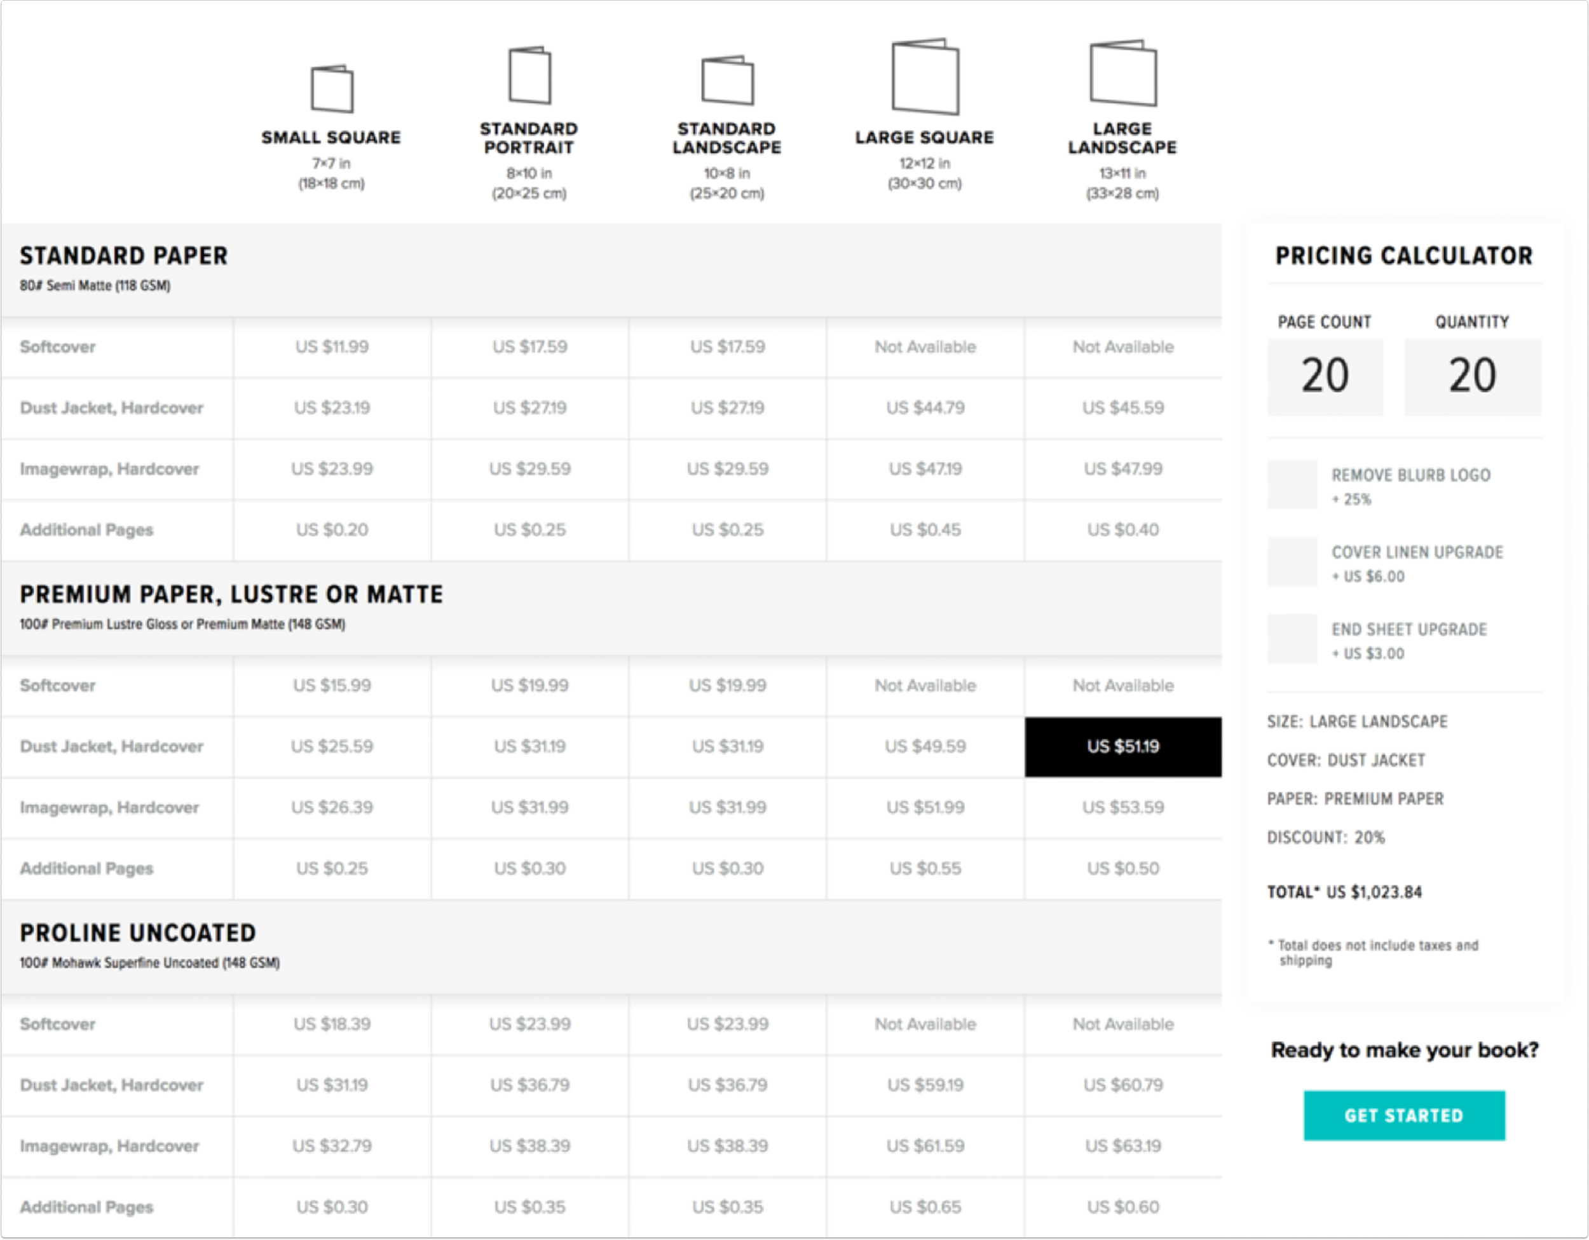Click the Small Square book icon

[332, 89]
